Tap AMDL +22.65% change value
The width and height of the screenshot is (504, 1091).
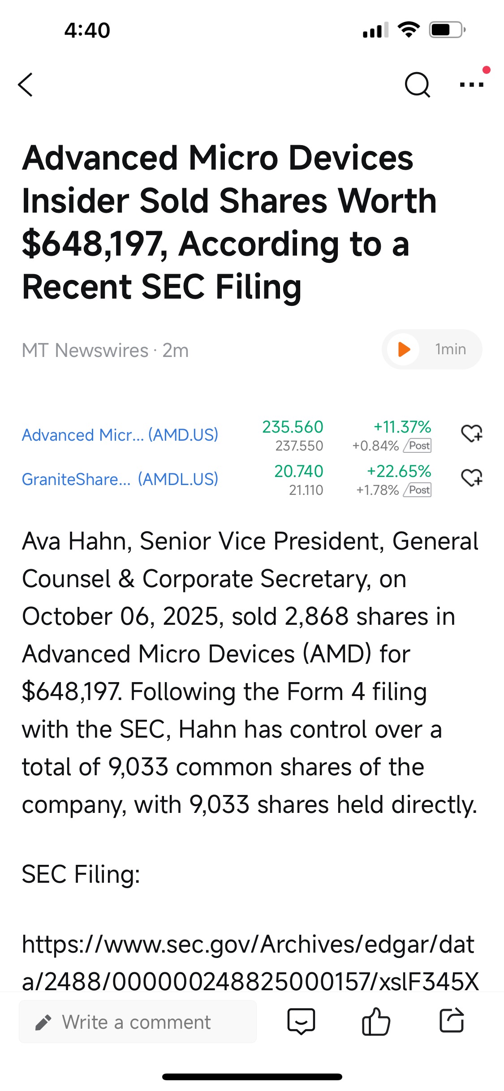(x=399, y=471)
